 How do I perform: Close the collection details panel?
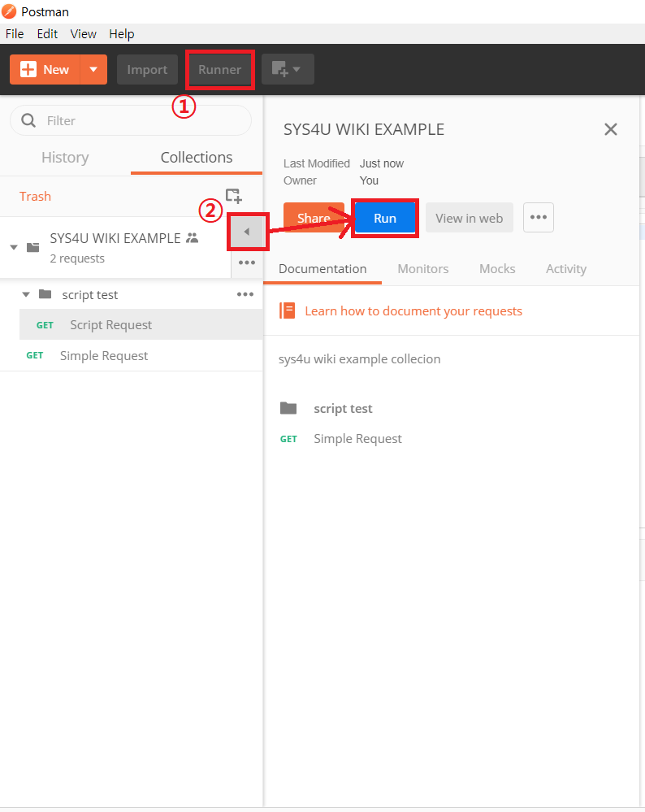point(611,129)
